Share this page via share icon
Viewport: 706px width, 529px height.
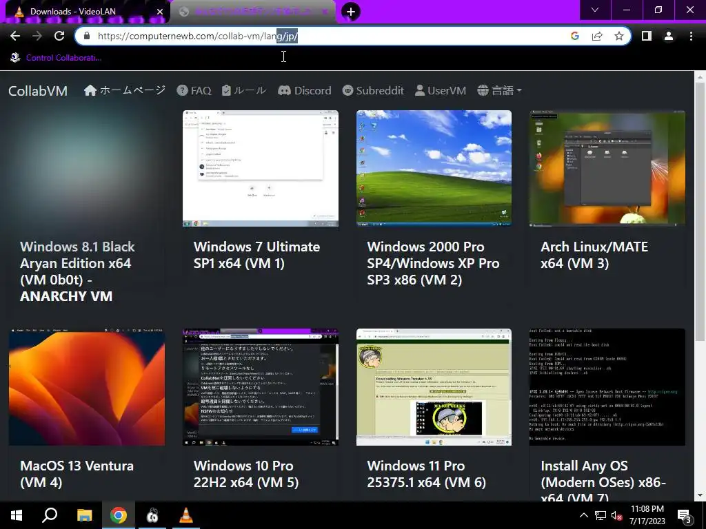(597, 36)
